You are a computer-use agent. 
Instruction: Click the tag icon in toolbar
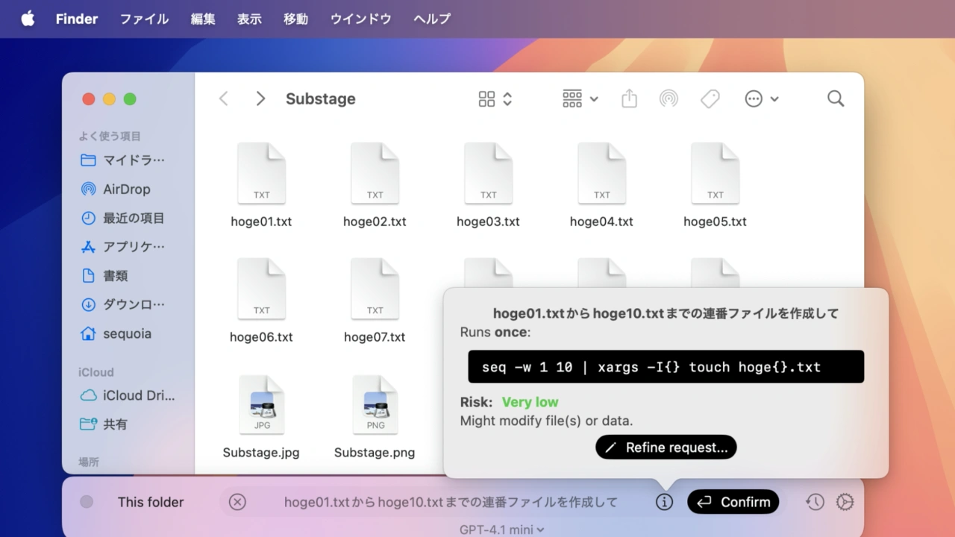coord(710,98)
